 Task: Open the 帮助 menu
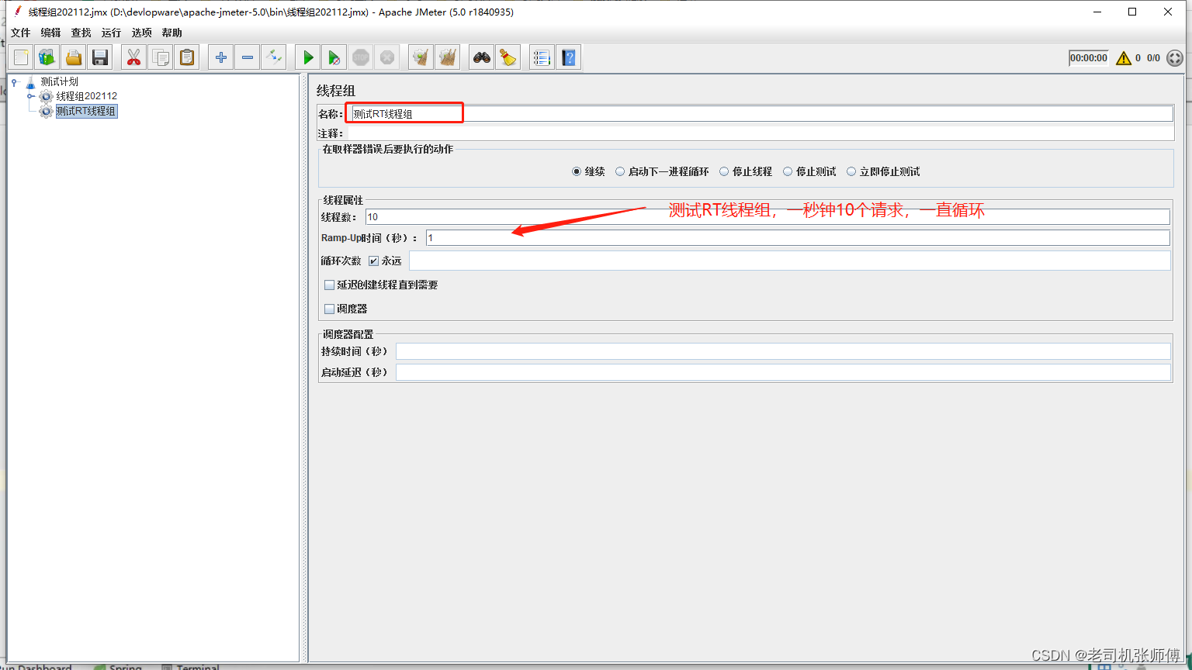tap(172, 33)
